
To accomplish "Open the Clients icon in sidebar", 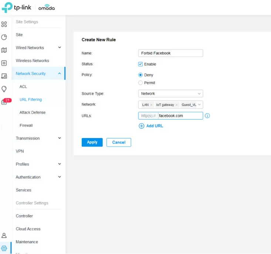I will [x=4, y=76].
